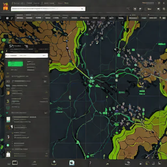Click the speech bubble icon in top-right toolbar
This screenshot has width=167, height=167.
coord(158,9)
